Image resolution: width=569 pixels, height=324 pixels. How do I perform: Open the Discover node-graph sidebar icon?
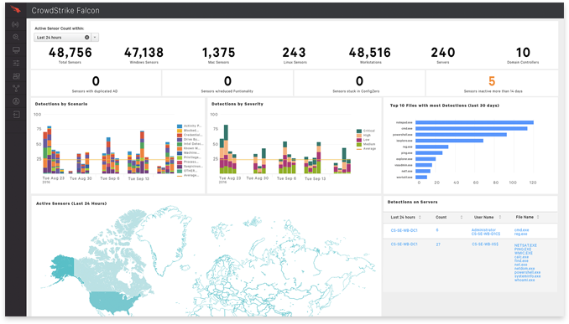click(16, 89)
